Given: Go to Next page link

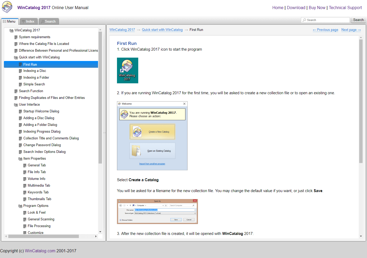Looking at the screenshot, I should tap(351, 30).
